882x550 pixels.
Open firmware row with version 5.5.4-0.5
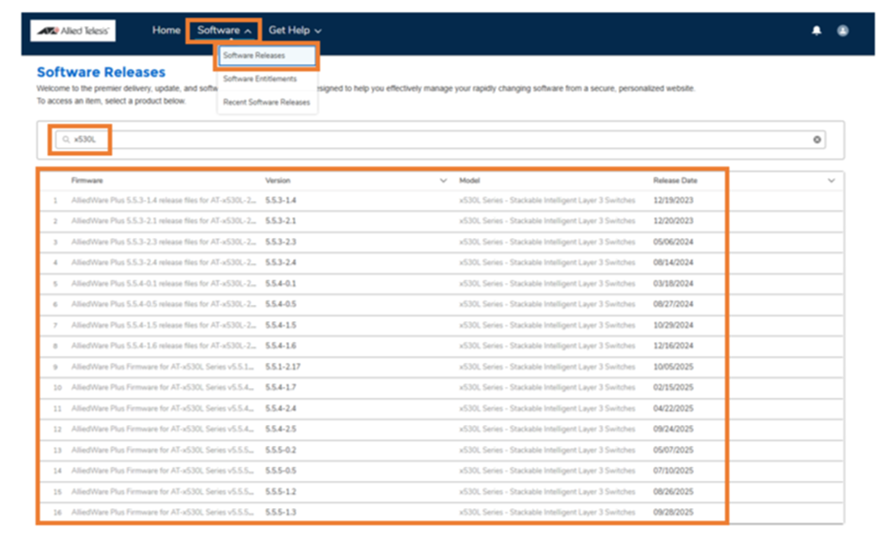point(441,304)
